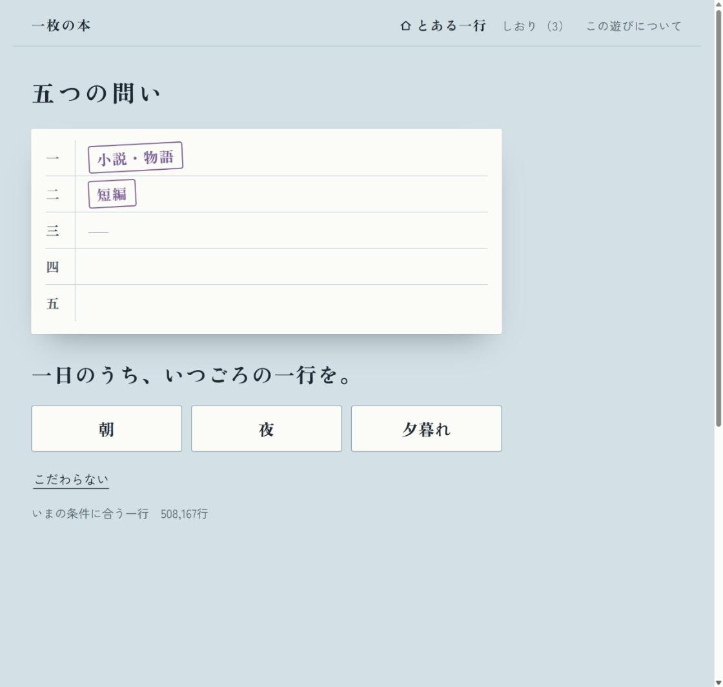Open the とある一行 navigation item
The height and width of the screenshot is (687, 723).
(443, 26)
